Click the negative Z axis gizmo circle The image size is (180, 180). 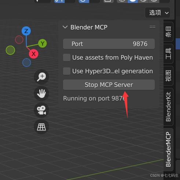click(27, 63)
